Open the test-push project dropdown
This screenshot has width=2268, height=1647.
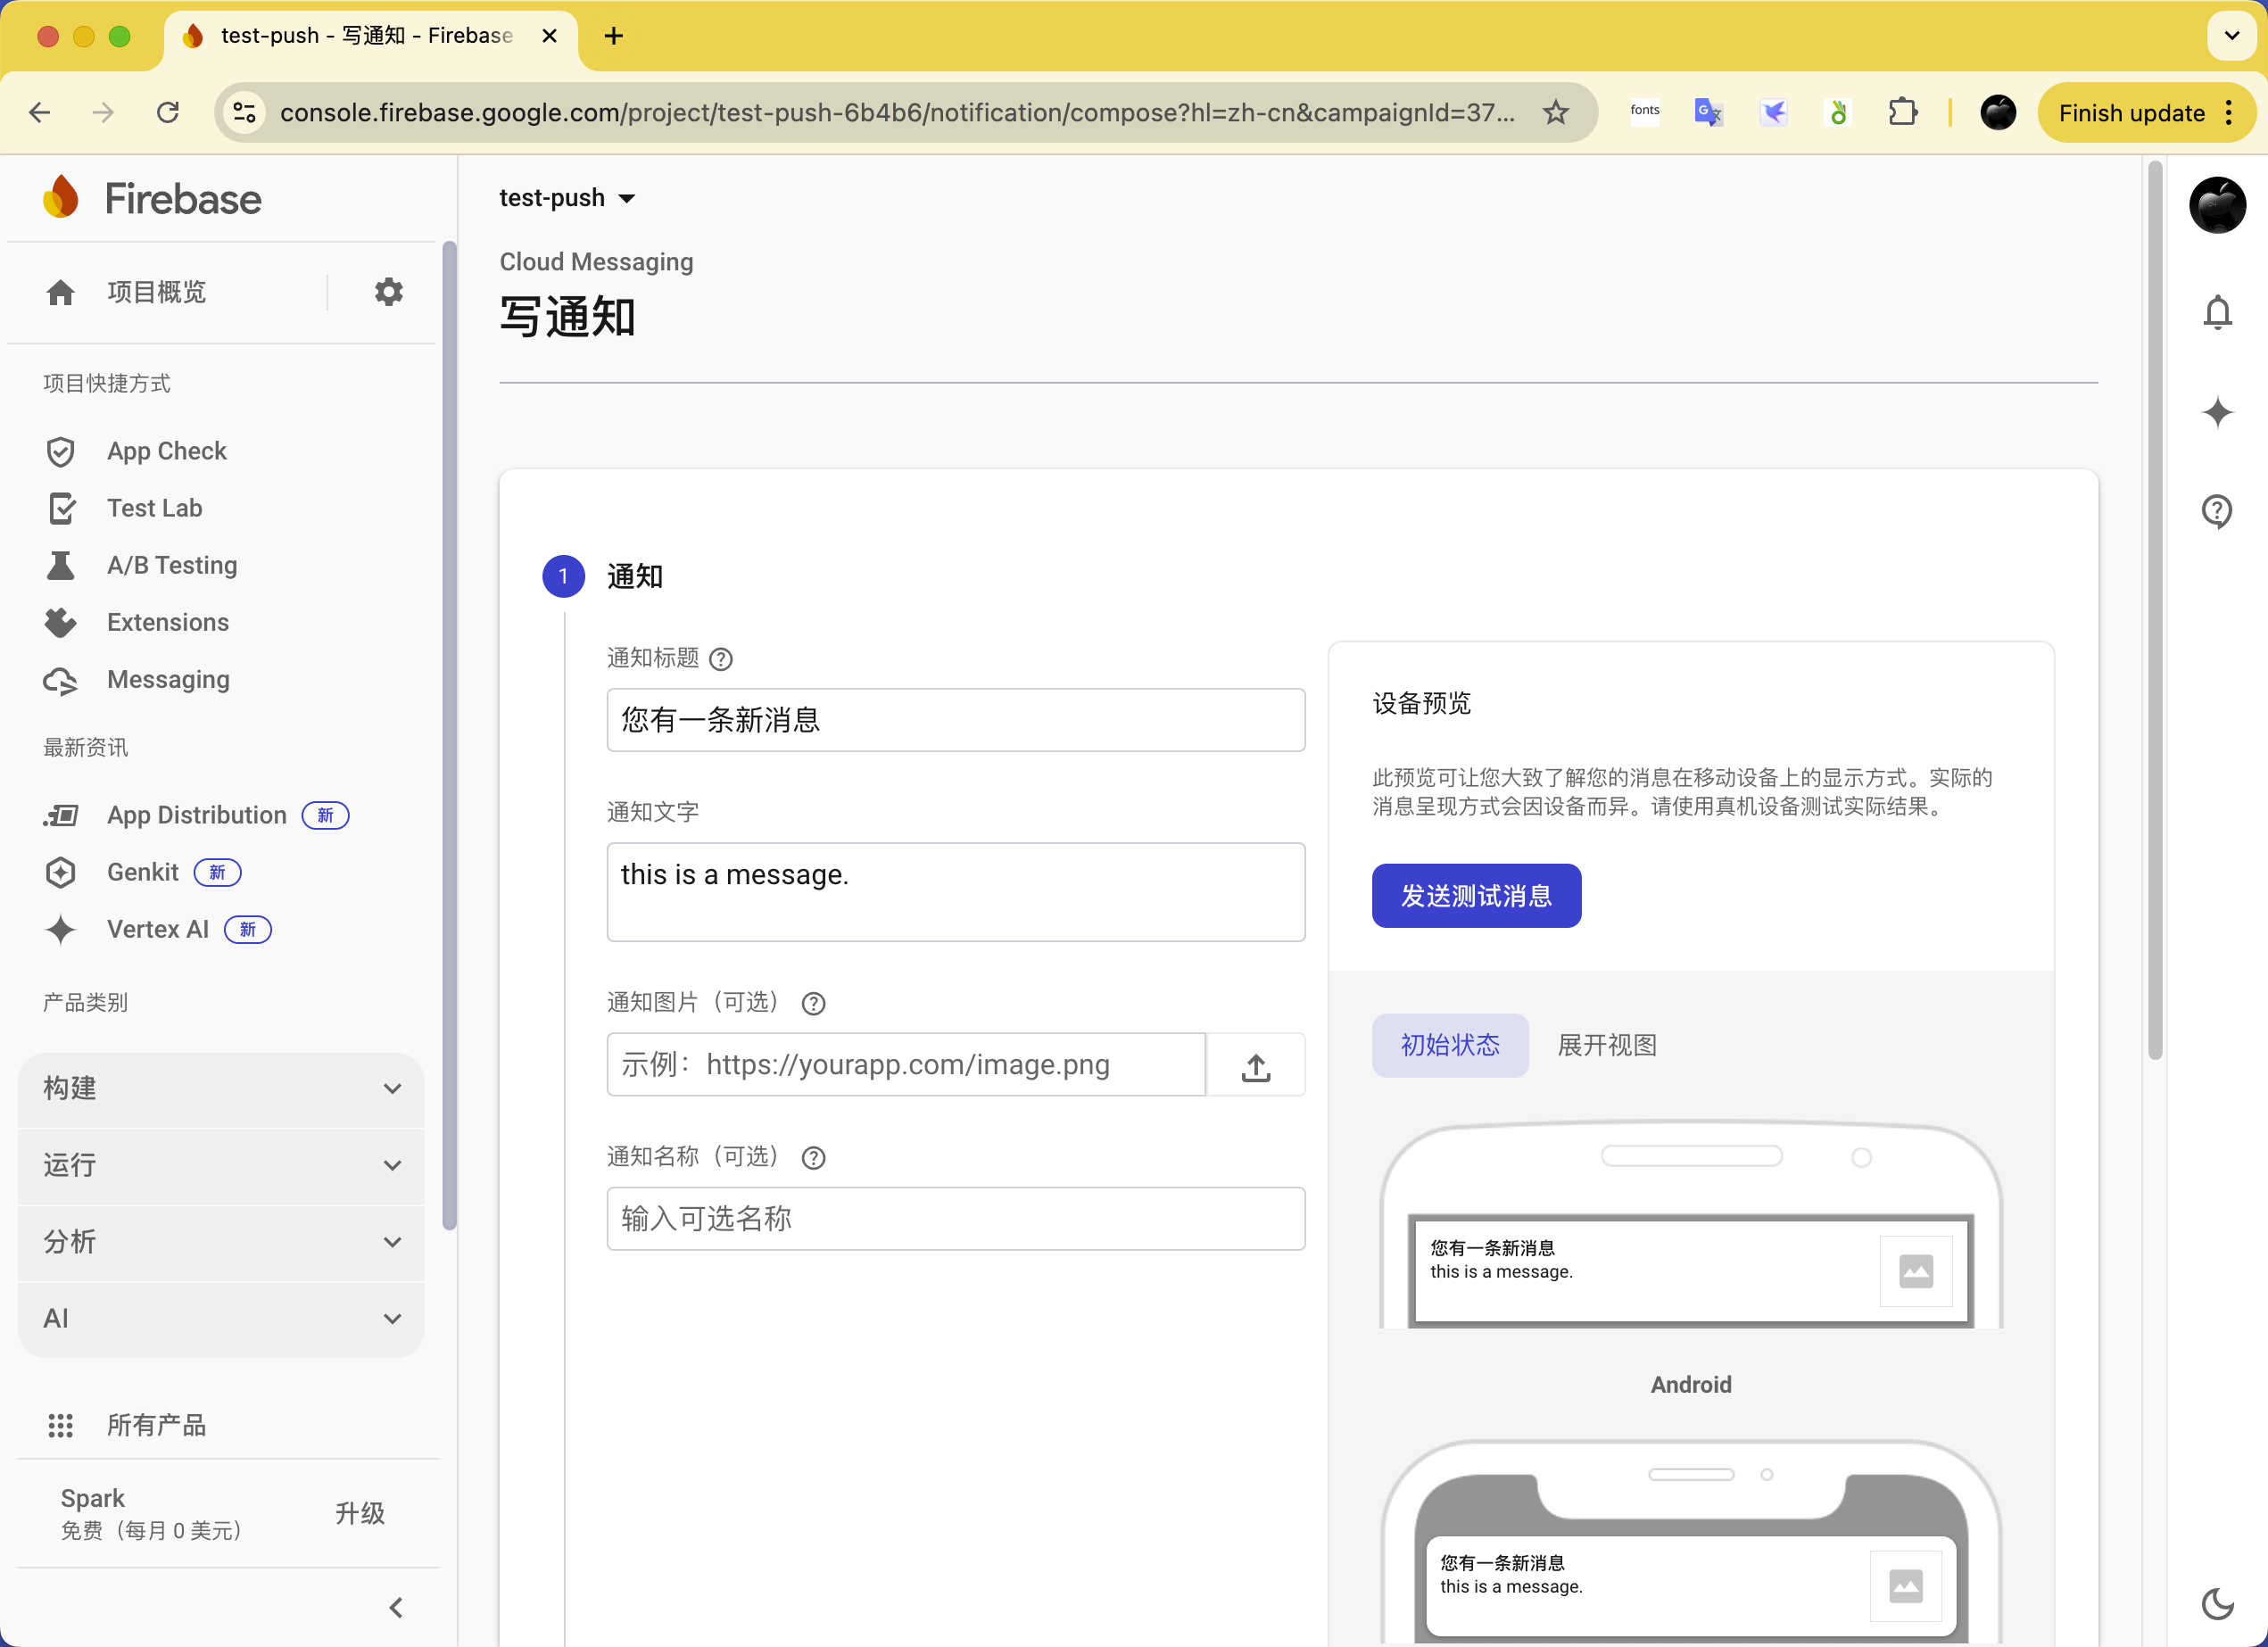(x=567, y=197)
